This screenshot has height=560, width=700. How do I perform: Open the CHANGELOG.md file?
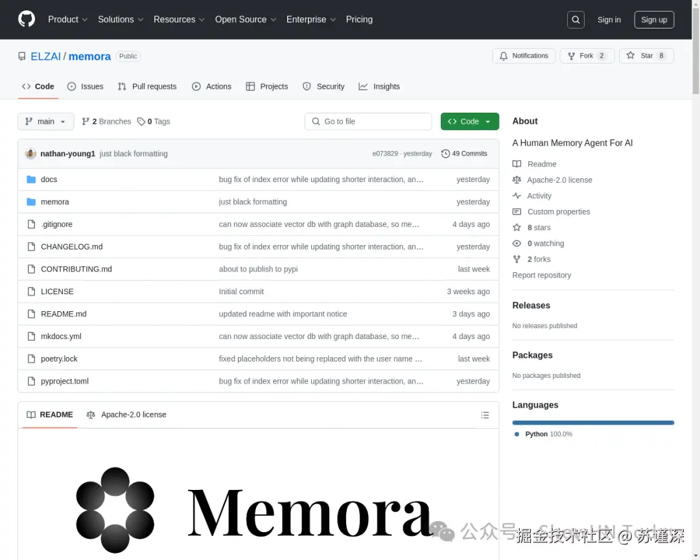[x=71, y=247]
